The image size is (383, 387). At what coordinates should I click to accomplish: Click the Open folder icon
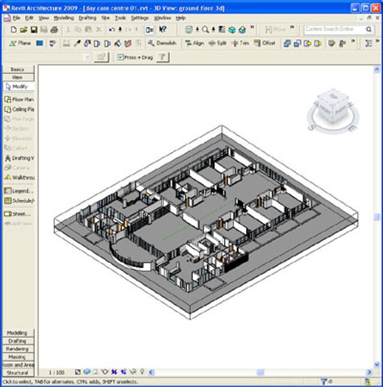24,30
